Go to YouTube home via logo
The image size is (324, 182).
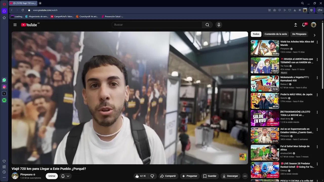point(29,25)
